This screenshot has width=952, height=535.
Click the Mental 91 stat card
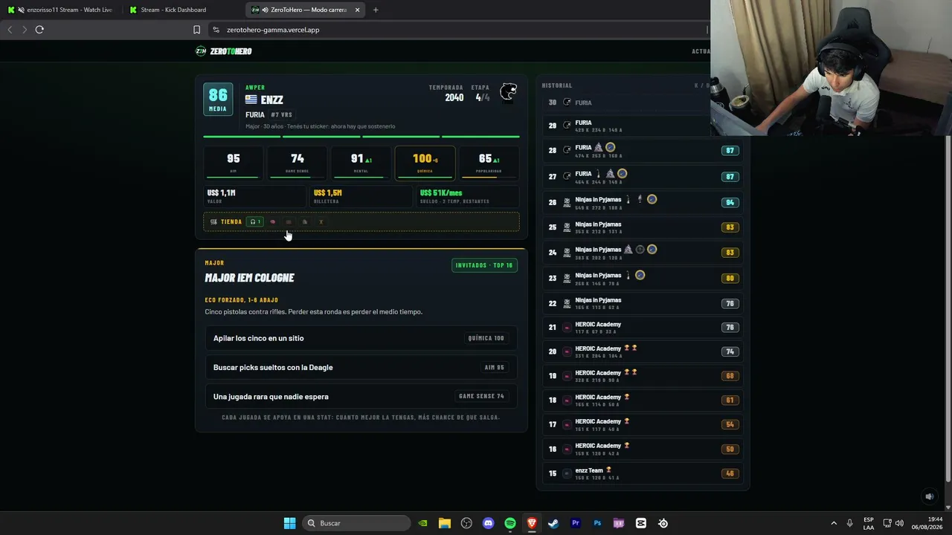pyautogui.click(x=361, y=163)
